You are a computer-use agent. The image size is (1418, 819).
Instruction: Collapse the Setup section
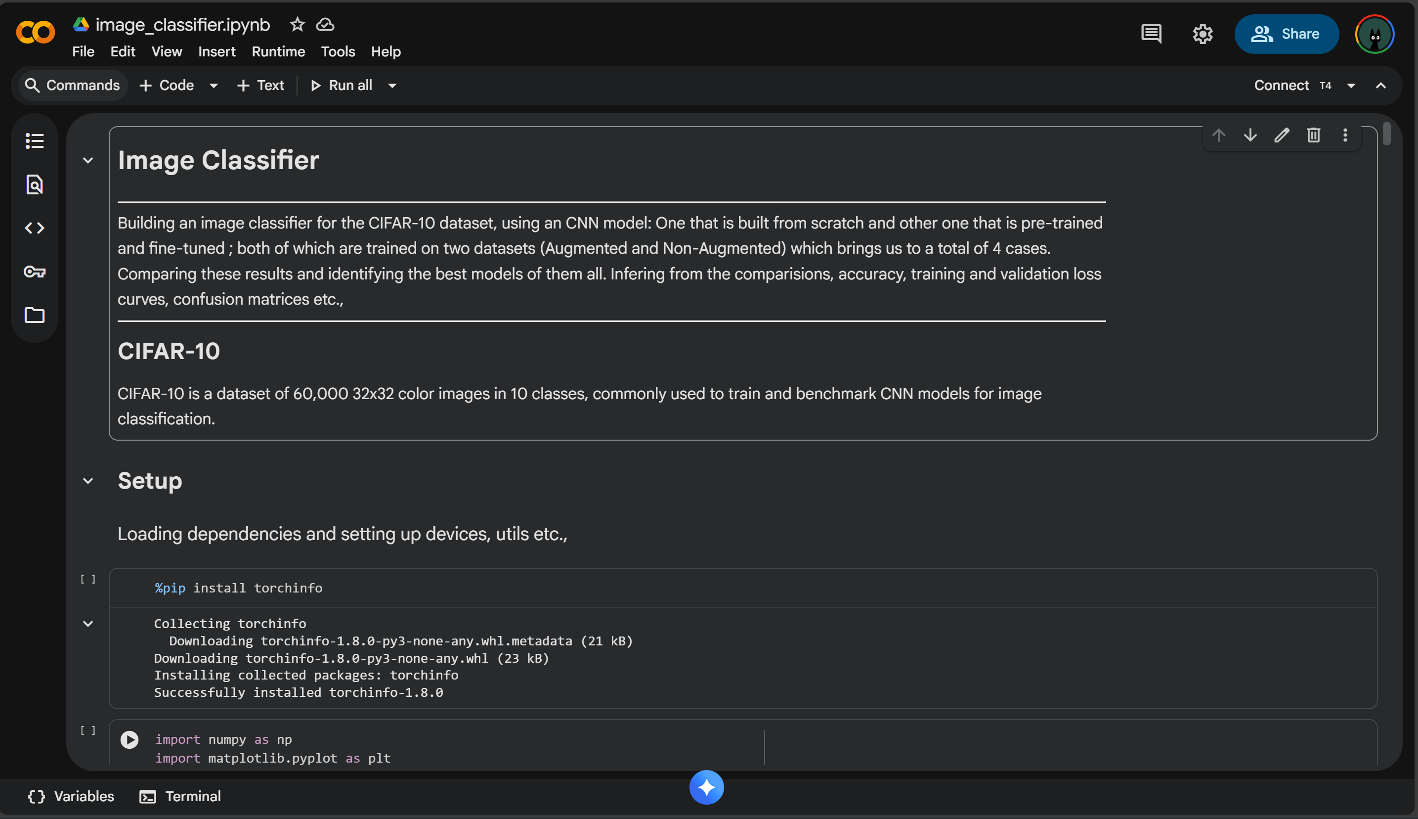(87, 481)
